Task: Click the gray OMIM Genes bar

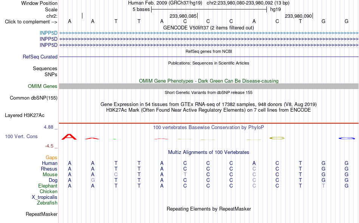Action: point(209,86)
